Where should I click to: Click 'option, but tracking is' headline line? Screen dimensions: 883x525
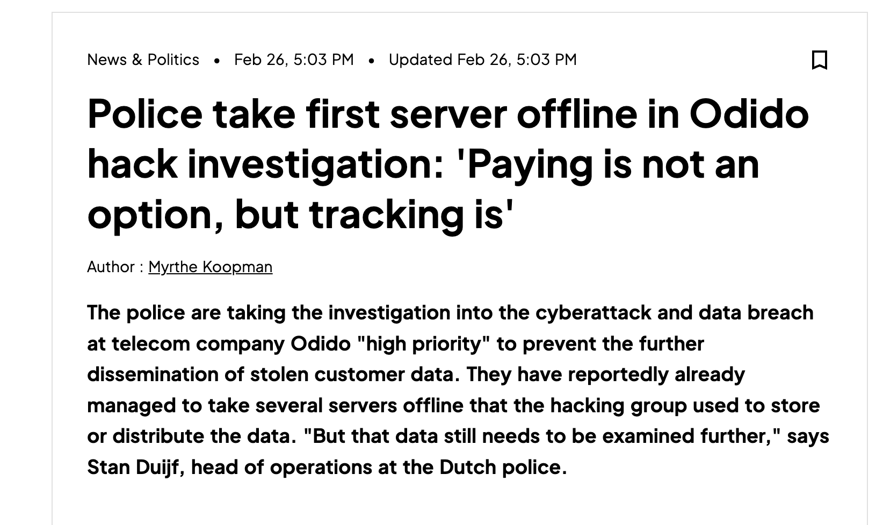tap(300, 214)
